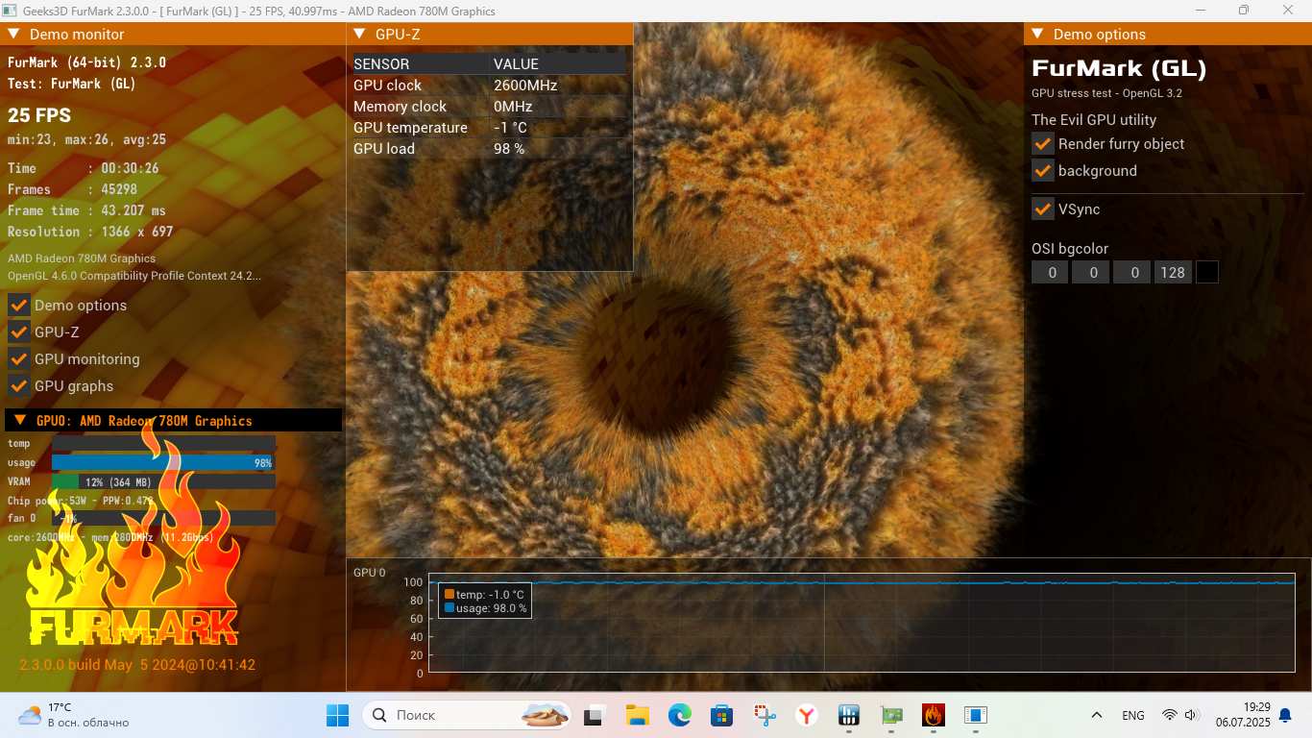Viewport: 1312px width, 738px height.
Task: Switch to the graphics card app in taskbar
Action: 891,715
